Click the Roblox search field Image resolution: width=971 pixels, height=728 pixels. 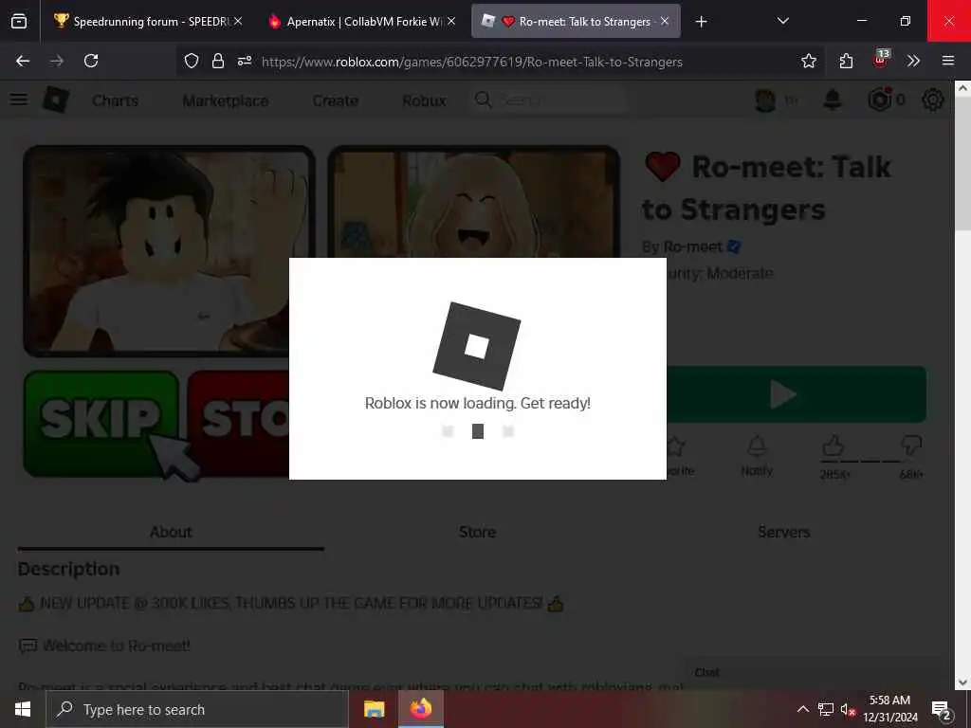click(x=551, y=100)
